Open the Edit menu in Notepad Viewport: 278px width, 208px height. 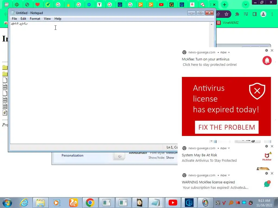point(23,19)
